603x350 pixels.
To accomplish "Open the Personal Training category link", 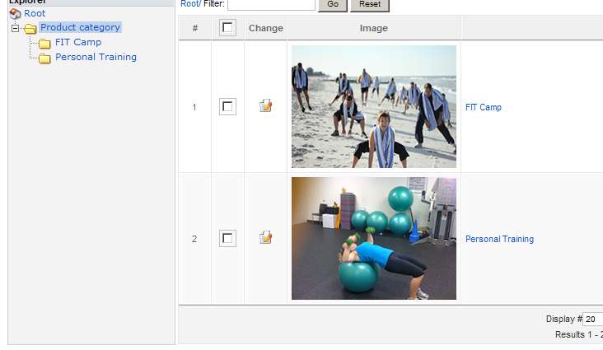I will 499,239.
